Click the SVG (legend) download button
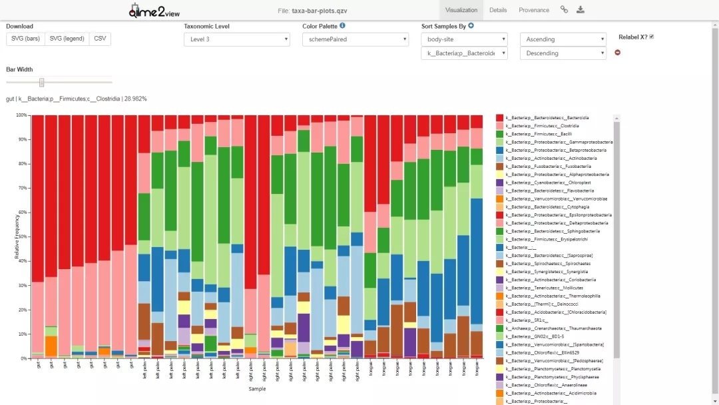 tap(67, 39)
